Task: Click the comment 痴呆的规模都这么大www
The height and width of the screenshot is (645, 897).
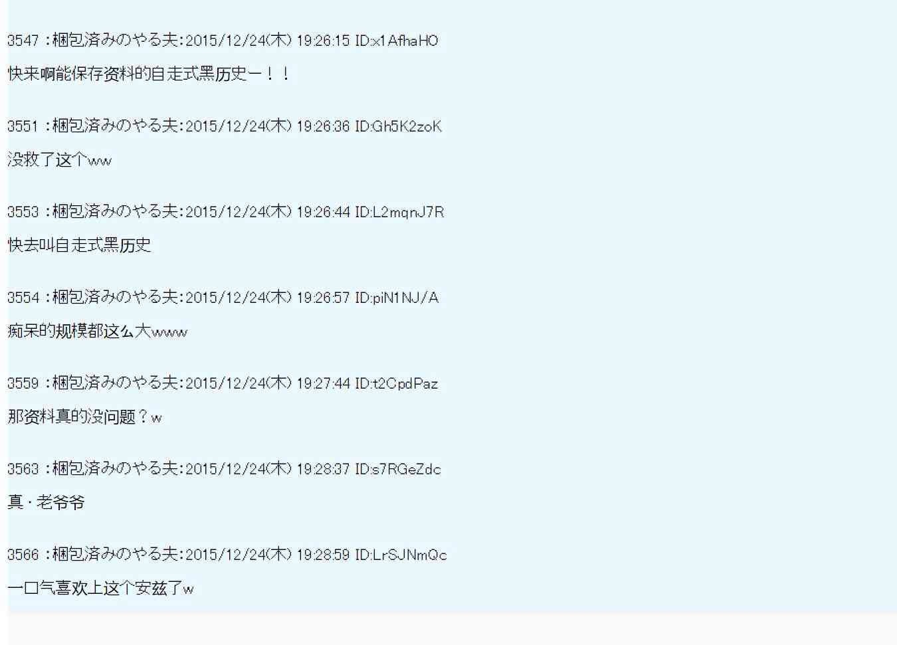Action: [98, 331]
